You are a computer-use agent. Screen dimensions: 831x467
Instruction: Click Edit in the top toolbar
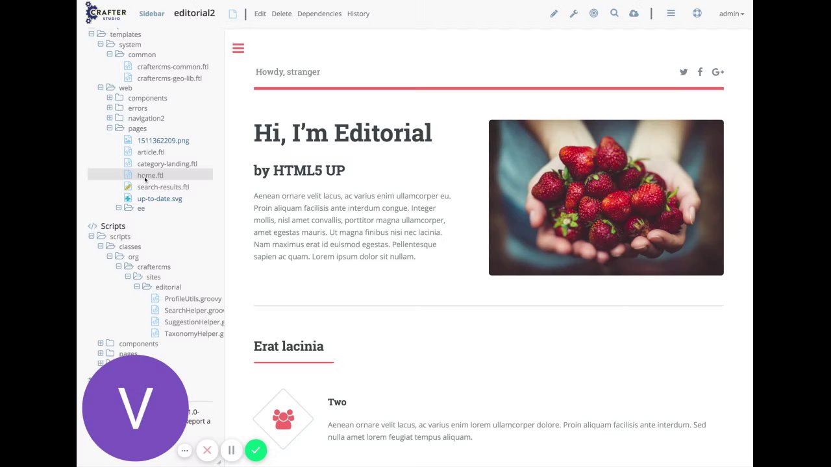coord(260,14)
